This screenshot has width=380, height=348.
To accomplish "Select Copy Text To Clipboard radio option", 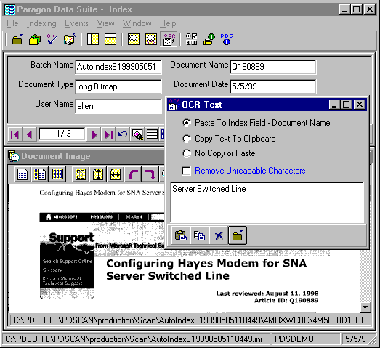I will click(x=187, y=139).
